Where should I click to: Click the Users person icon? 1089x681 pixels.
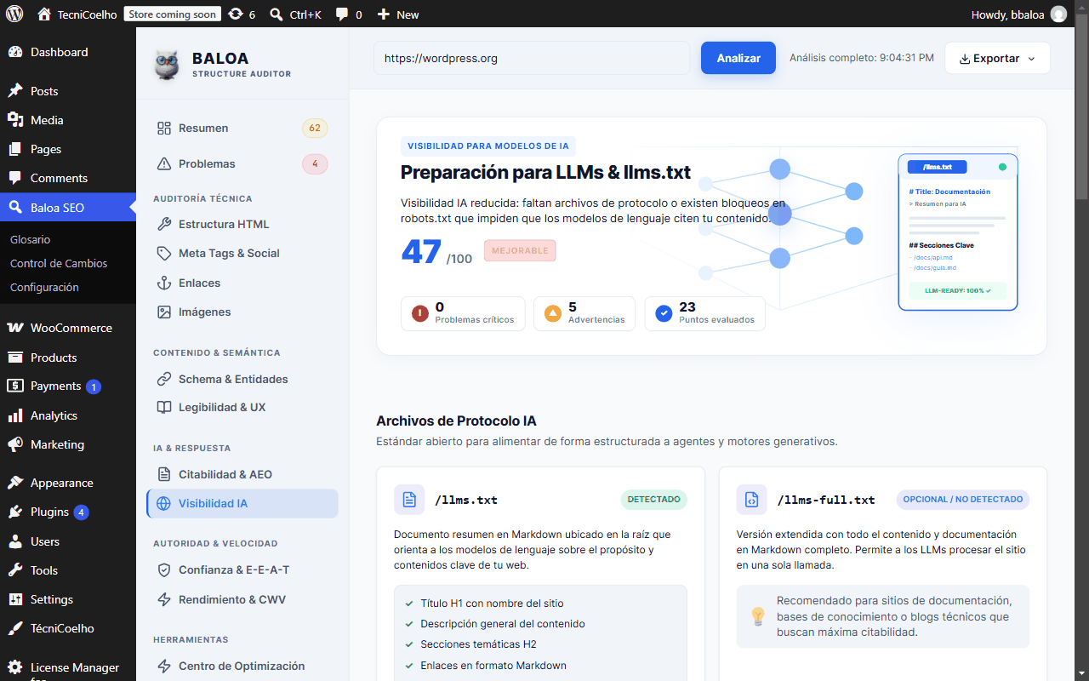tap(15, 541)
